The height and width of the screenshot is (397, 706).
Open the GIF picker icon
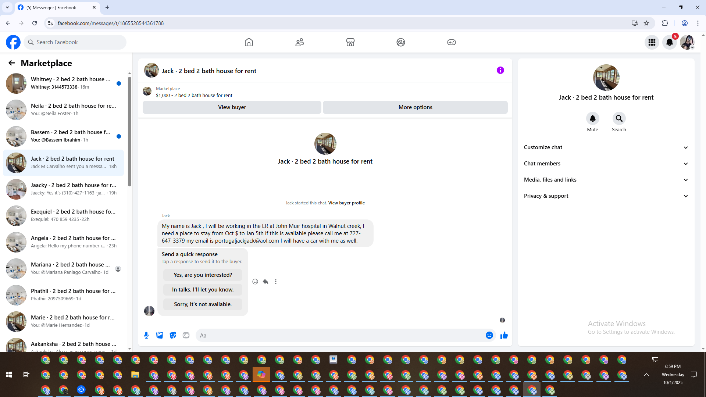186,335
